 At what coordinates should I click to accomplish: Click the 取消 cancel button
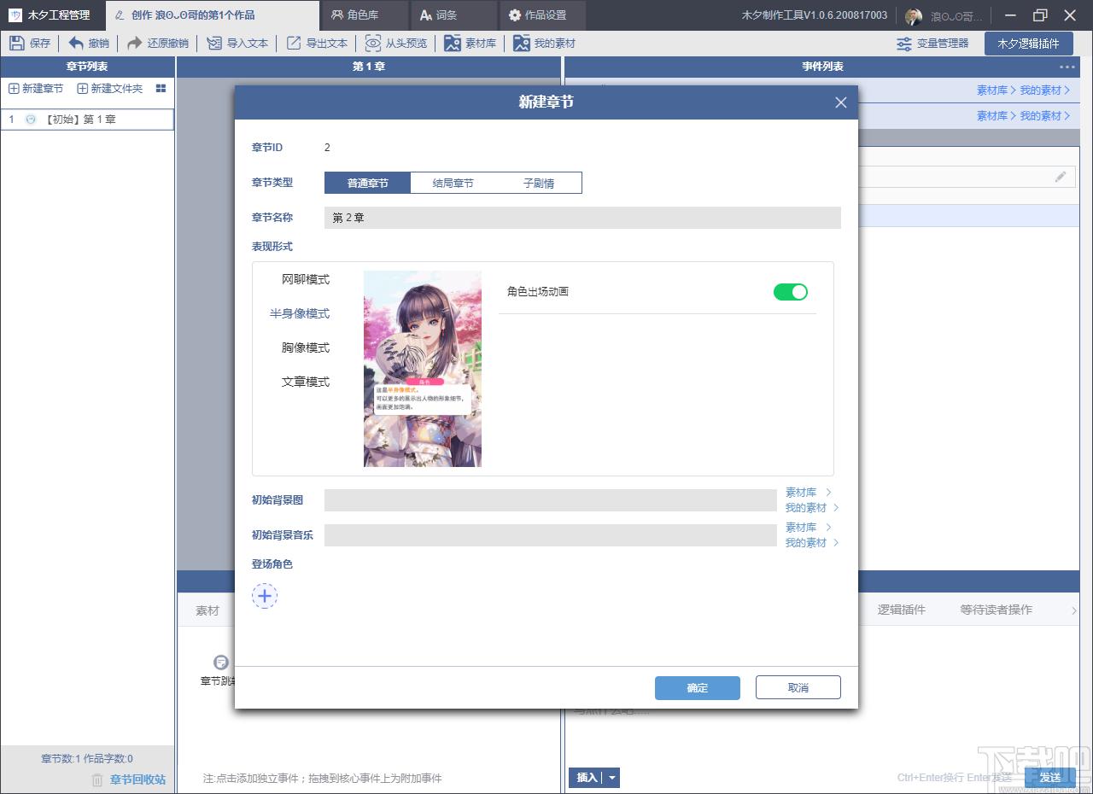pos(798,687)
